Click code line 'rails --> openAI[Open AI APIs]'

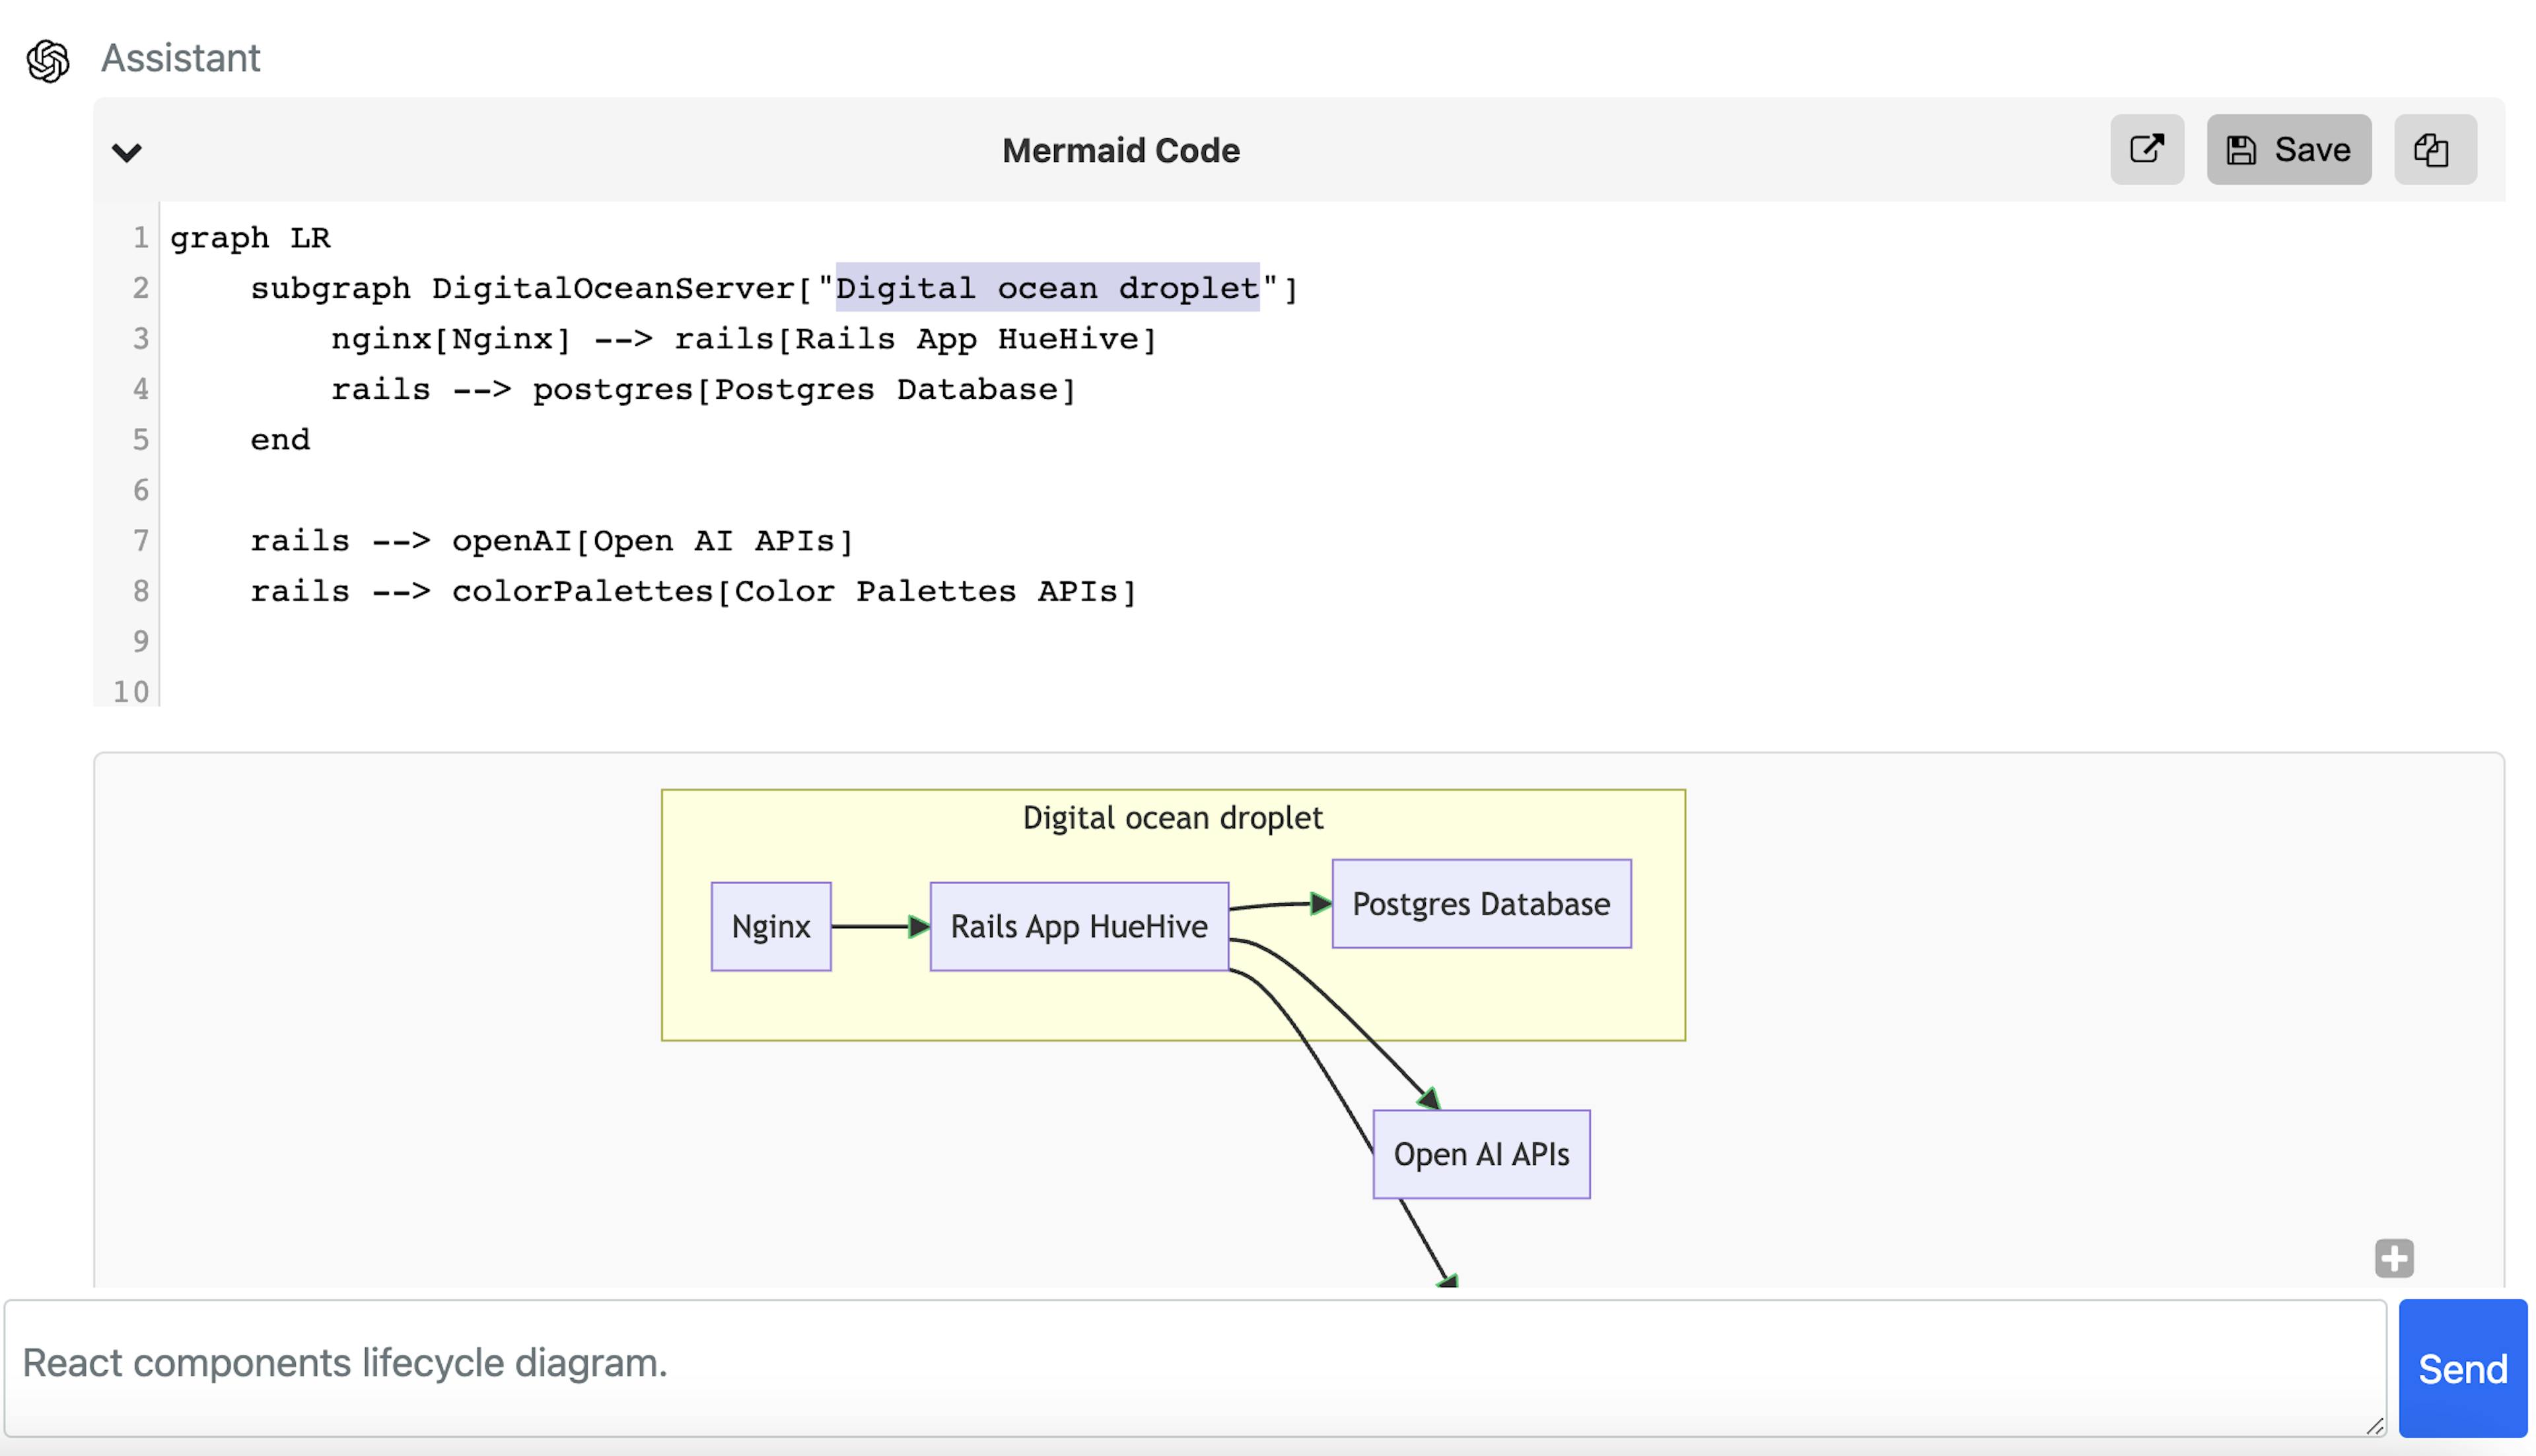(552, 541)
